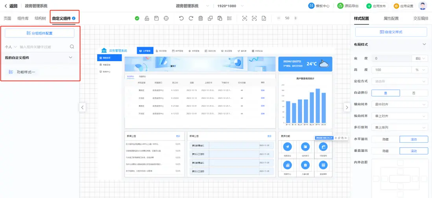
Task: Delete with the trash icon
Action: pyautogui.click(x=201, y=18)
